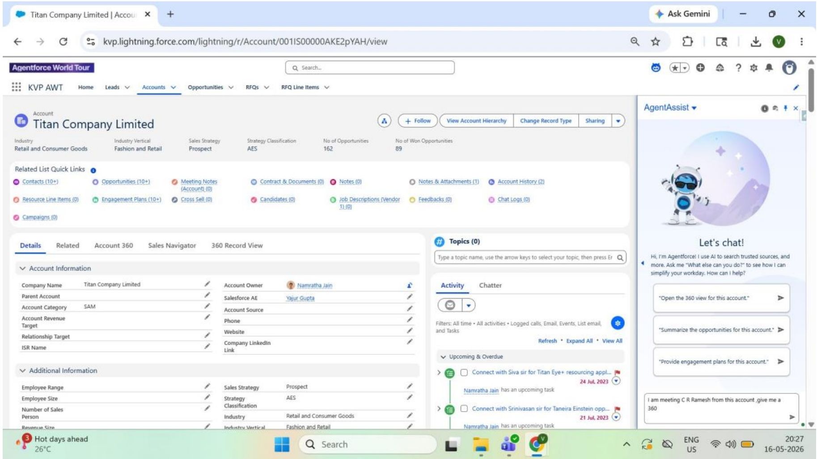This screenshot has width=817, height=459.
Task: Click the global Search field
Action: coord(370,68)
